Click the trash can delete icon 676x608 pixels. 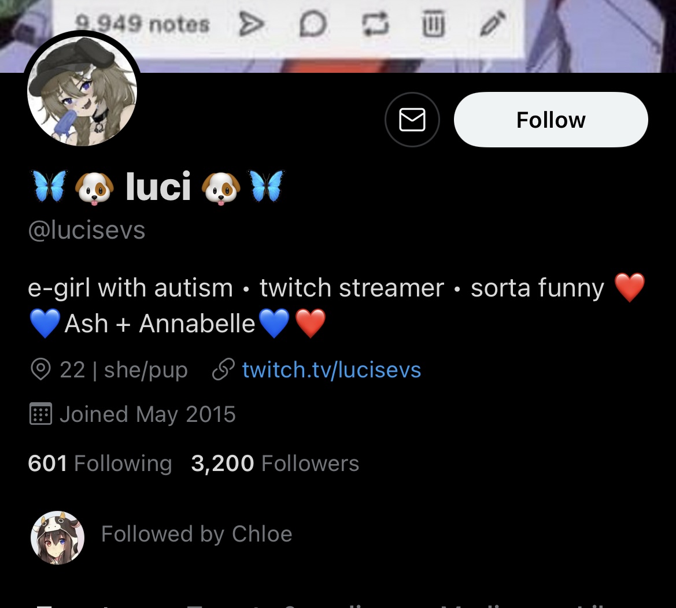[433, 23]
